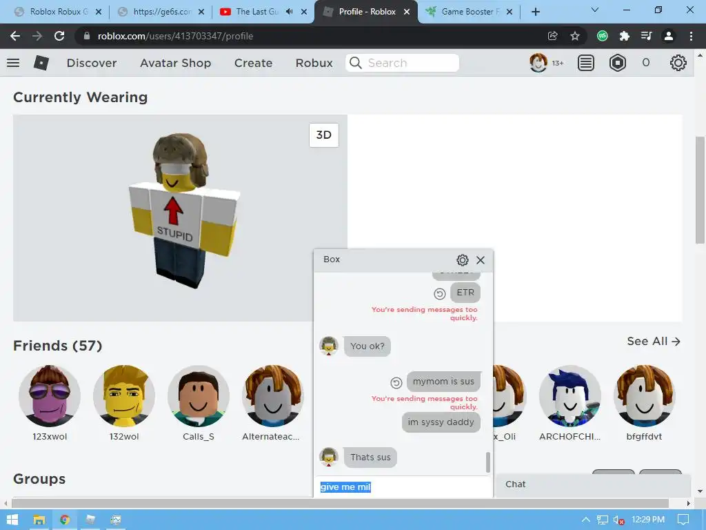Open the green RS extension icon
This screenshot has height=530, width=706.
[x=603, y=36]
